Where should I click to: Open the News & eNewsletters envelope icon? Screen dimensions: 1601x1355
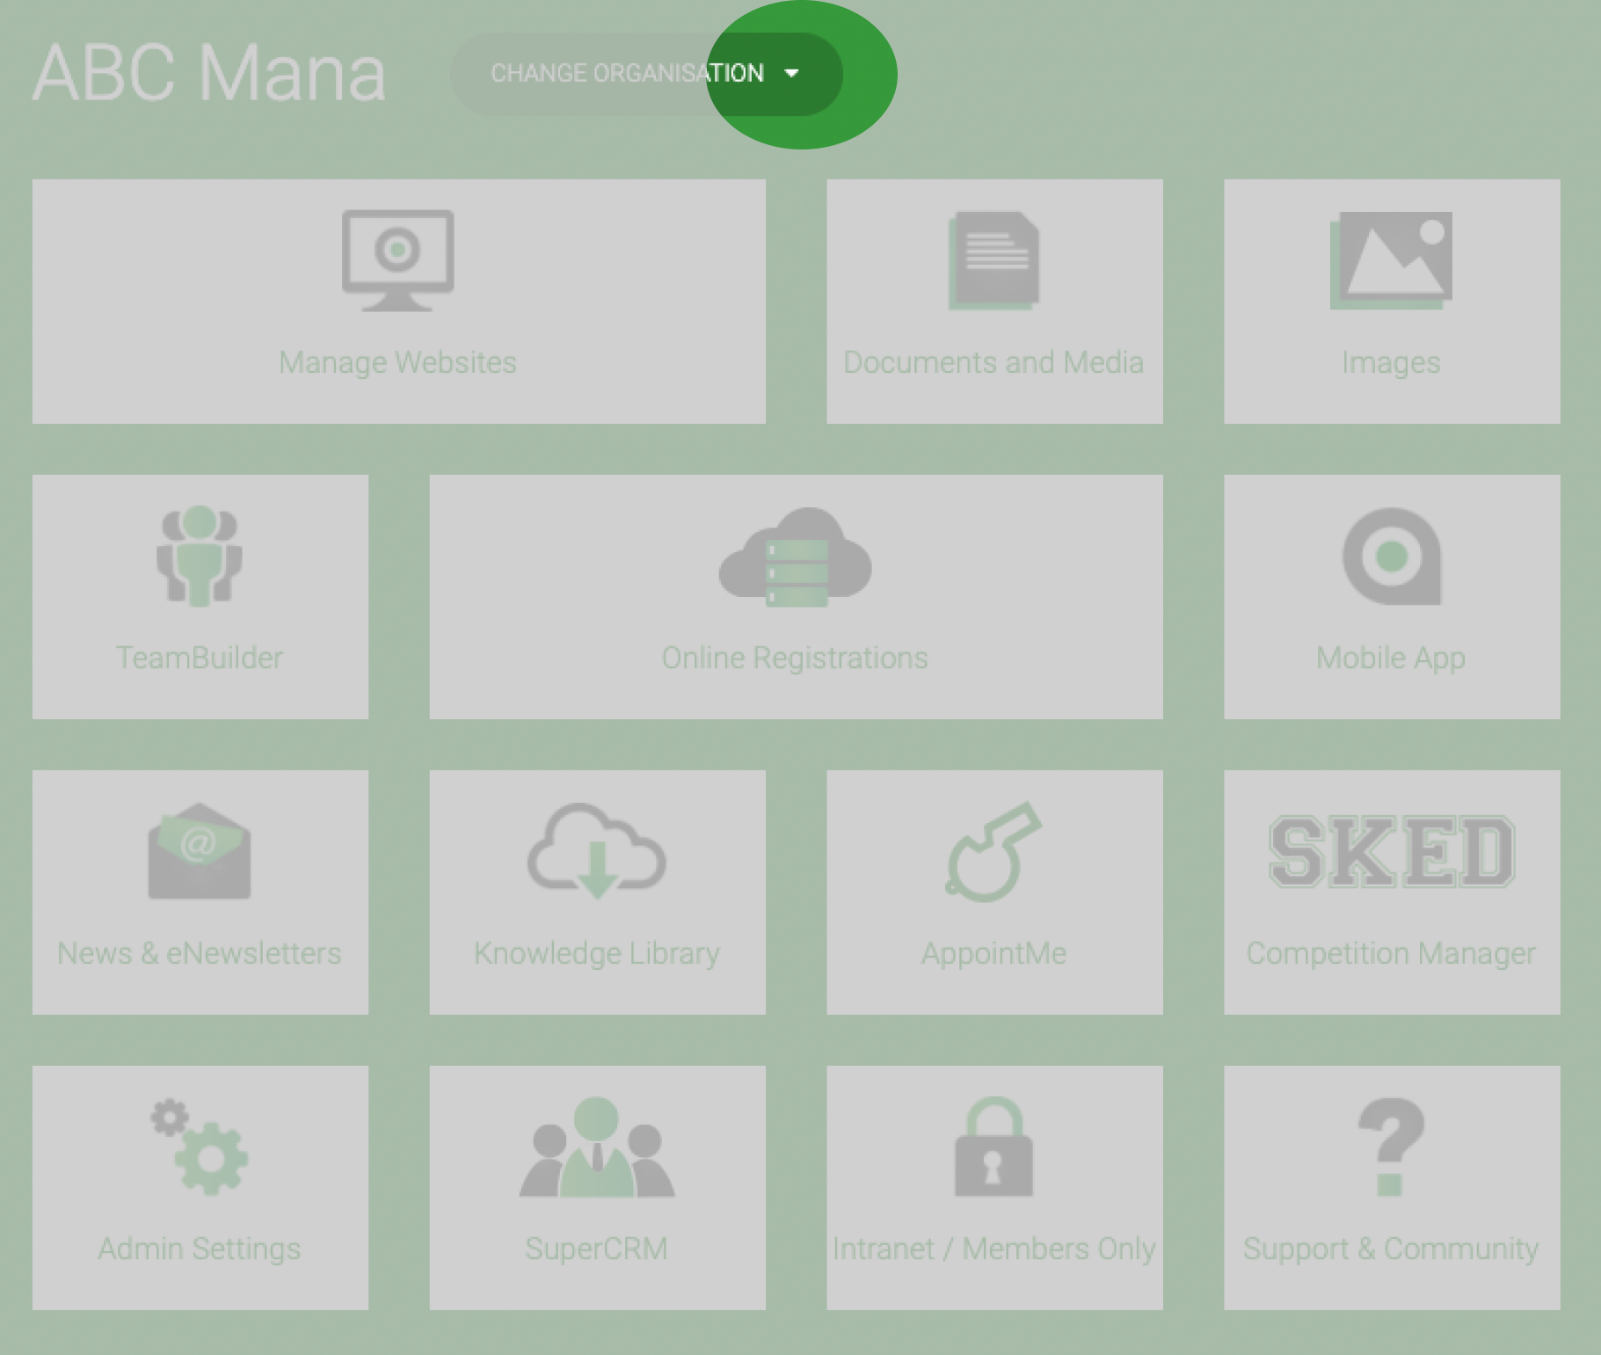[200, 851]
